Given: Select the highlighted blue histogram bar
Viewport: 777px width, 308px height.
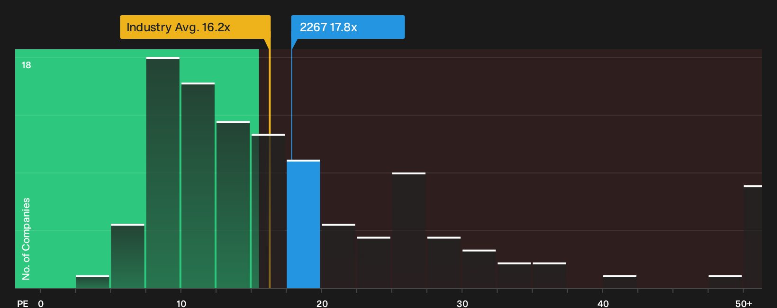Looking at the screenshot, I should coord(303,224).
